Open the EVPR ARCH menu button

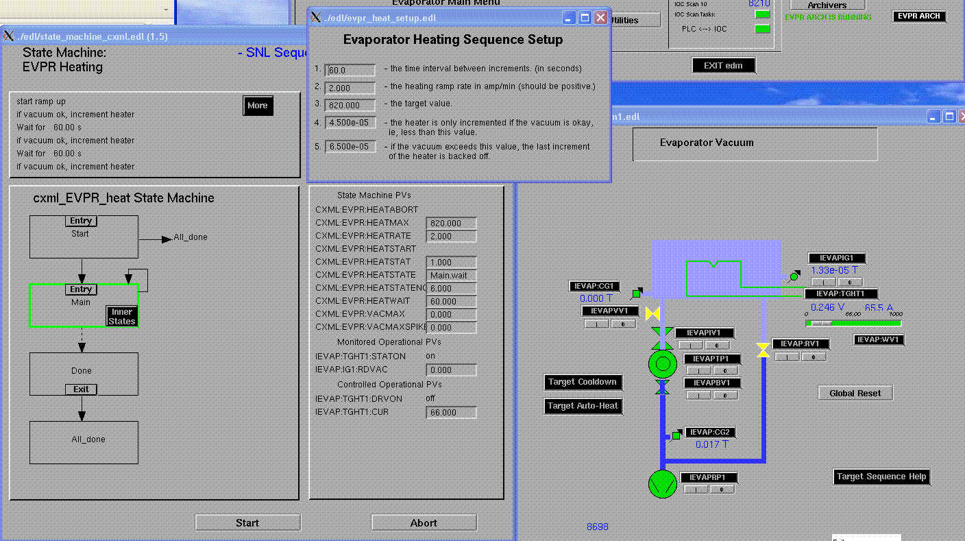pos(919,16)
